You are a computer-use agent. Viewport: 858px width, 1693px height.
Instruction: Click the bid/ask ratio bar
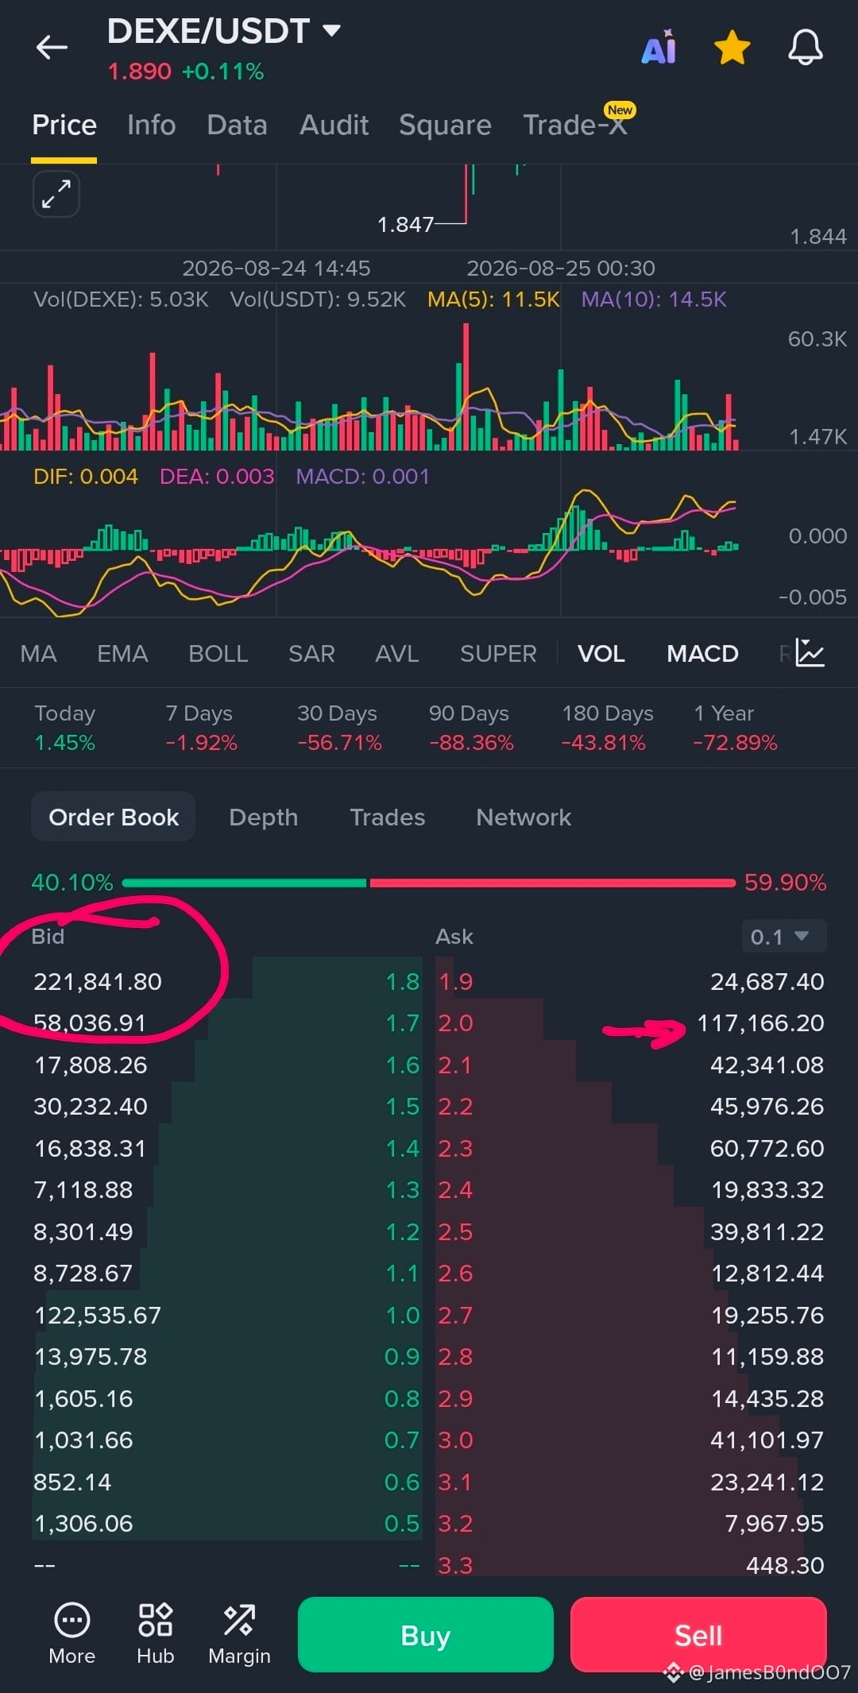[x=429, y=883]
